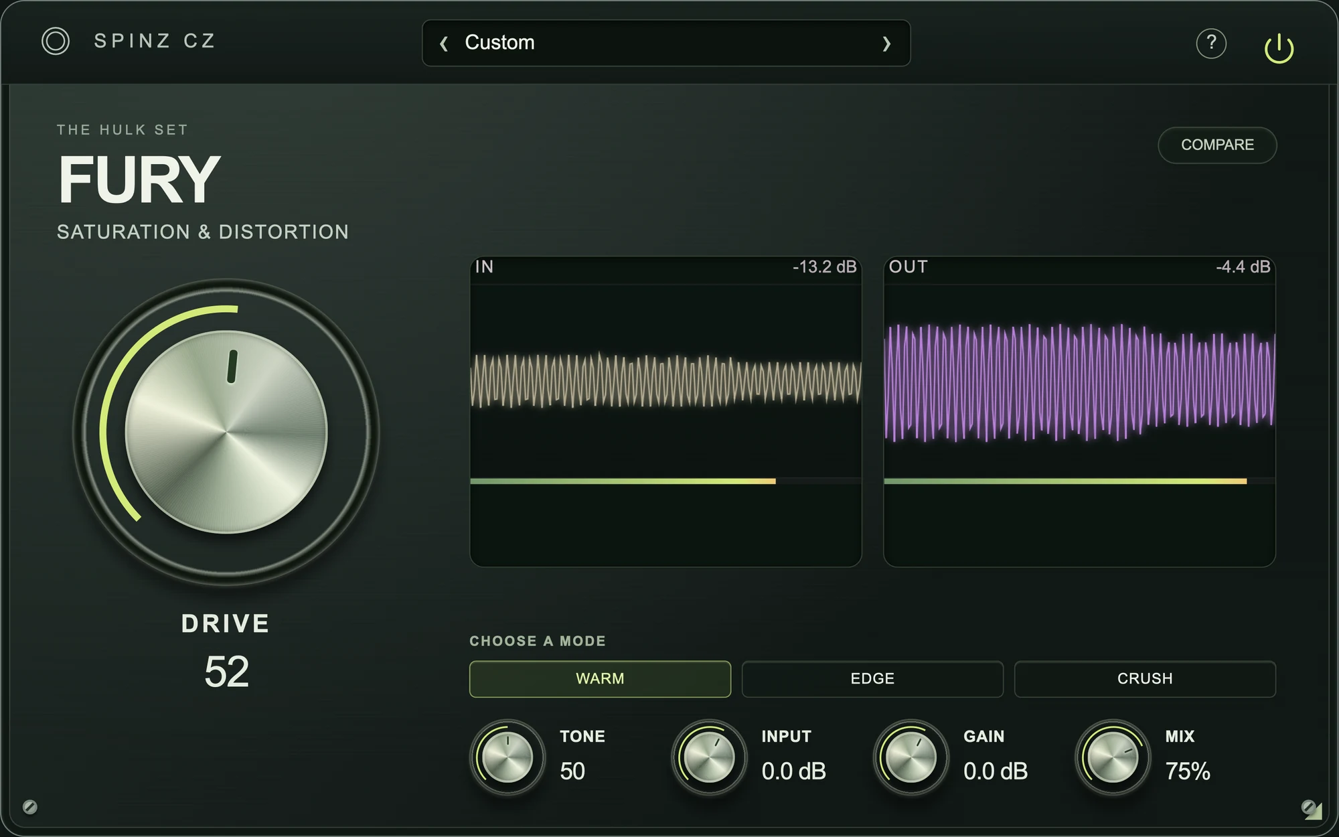Select the CRUSH mode
The width and height of the screenshot is (1339, 837).
(x=1145, y=679)
